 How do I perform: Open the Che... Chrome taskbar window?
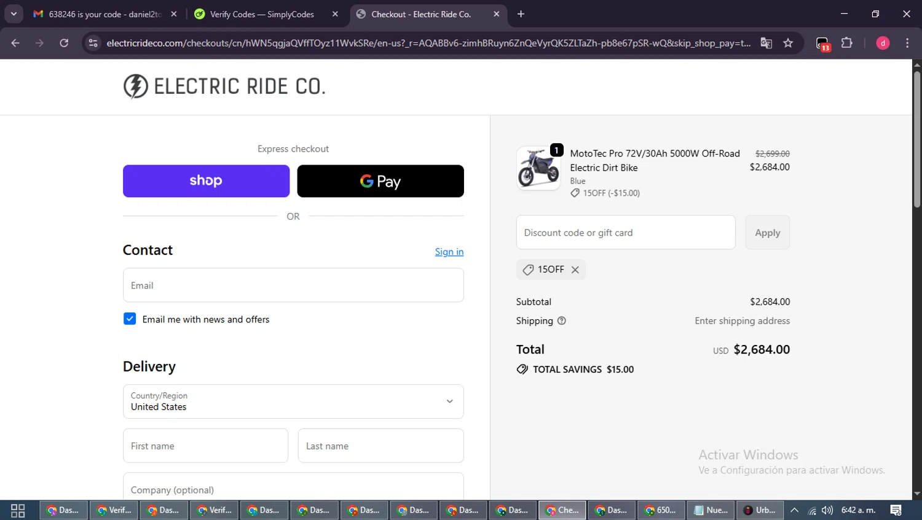(x=562, y=510)
